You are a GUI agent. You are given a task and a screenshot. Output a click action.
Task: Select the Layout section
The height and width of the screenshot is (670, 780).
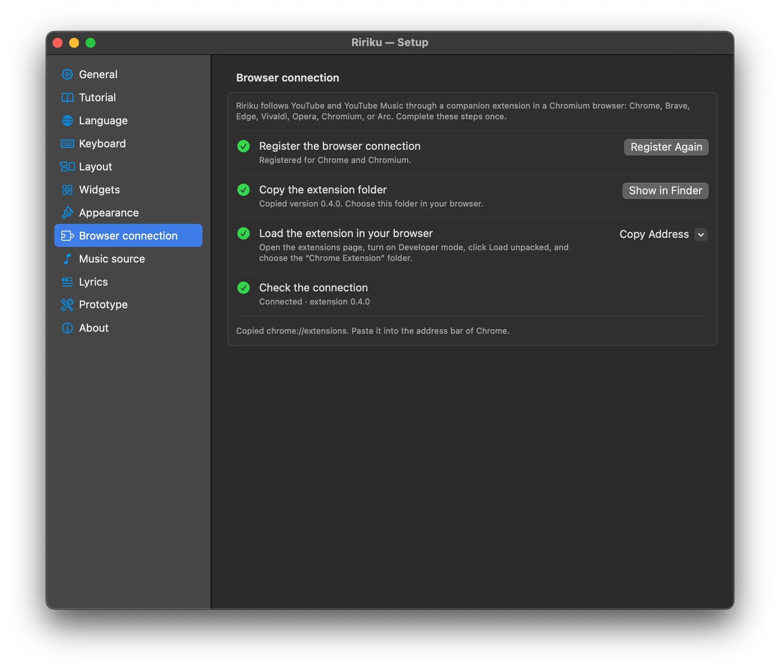128,167
